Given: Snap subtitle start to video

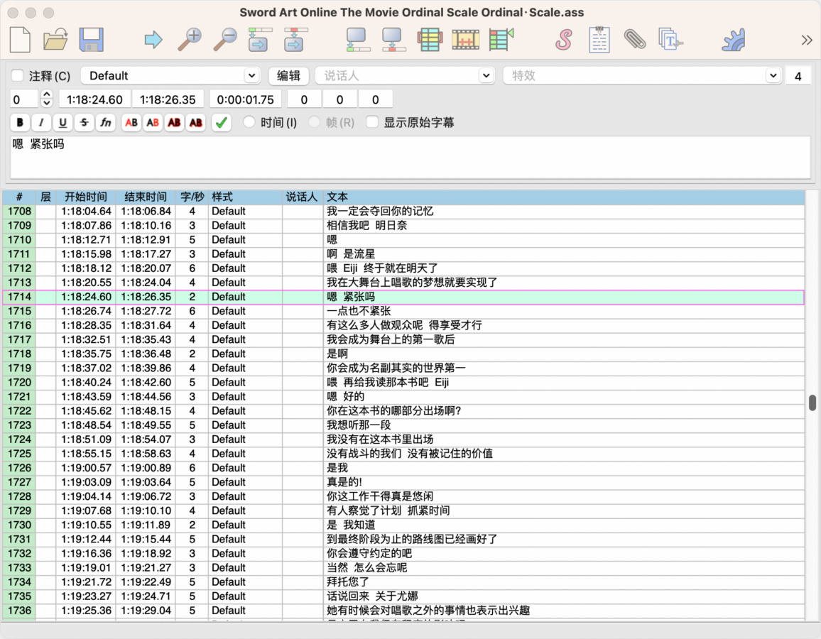Looking at the screenshot, I should point(358,40).
